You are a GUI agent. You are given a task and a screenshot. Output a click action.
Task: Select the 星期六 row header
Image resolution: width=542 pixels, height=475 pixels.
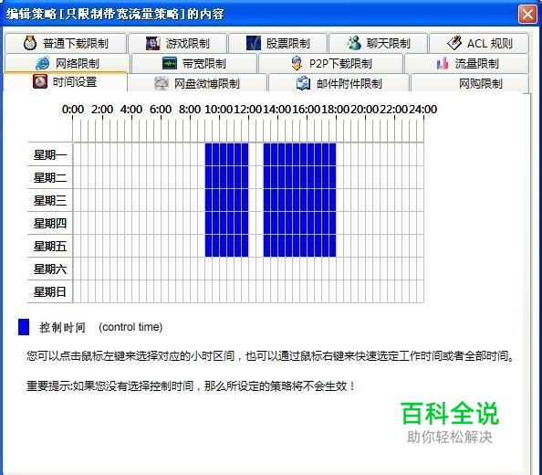point(50,269)
